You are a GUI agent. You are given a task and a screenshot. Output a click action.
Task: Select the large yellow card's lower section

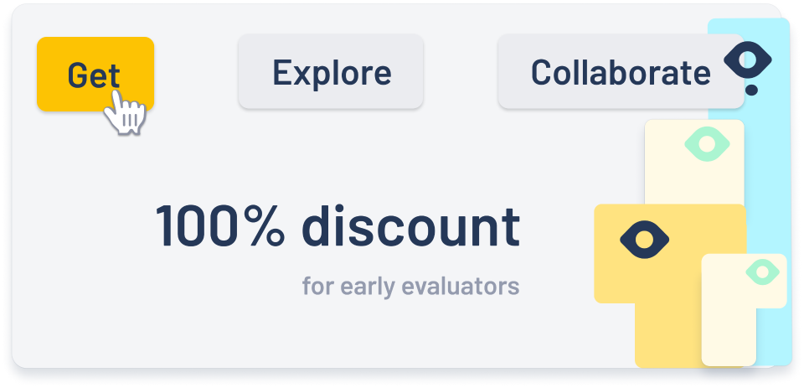[666, 335]
